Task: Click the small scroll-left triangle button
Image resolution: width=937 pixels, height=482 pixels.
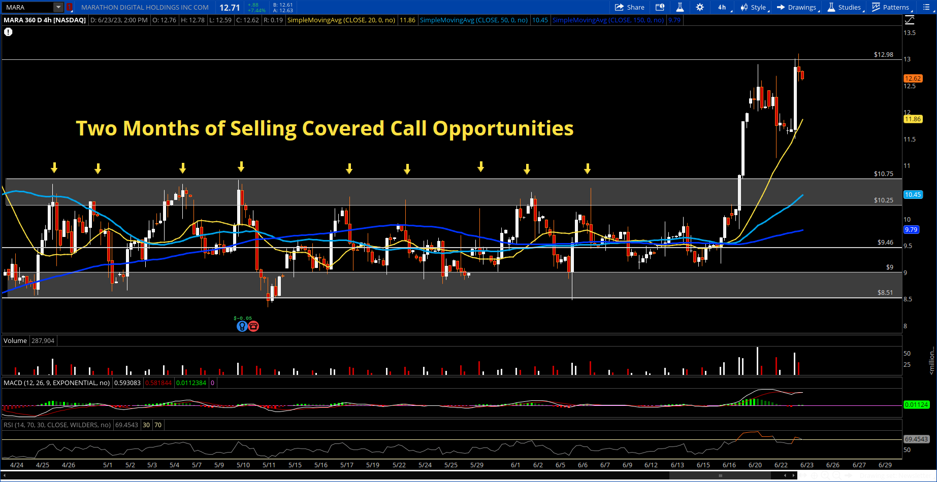Action: [785, 475]
